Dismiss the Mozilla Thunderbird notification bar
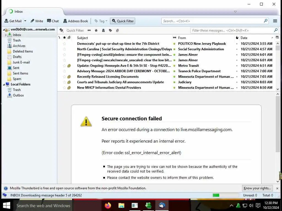The image size is (282, 211). (277, 188)
